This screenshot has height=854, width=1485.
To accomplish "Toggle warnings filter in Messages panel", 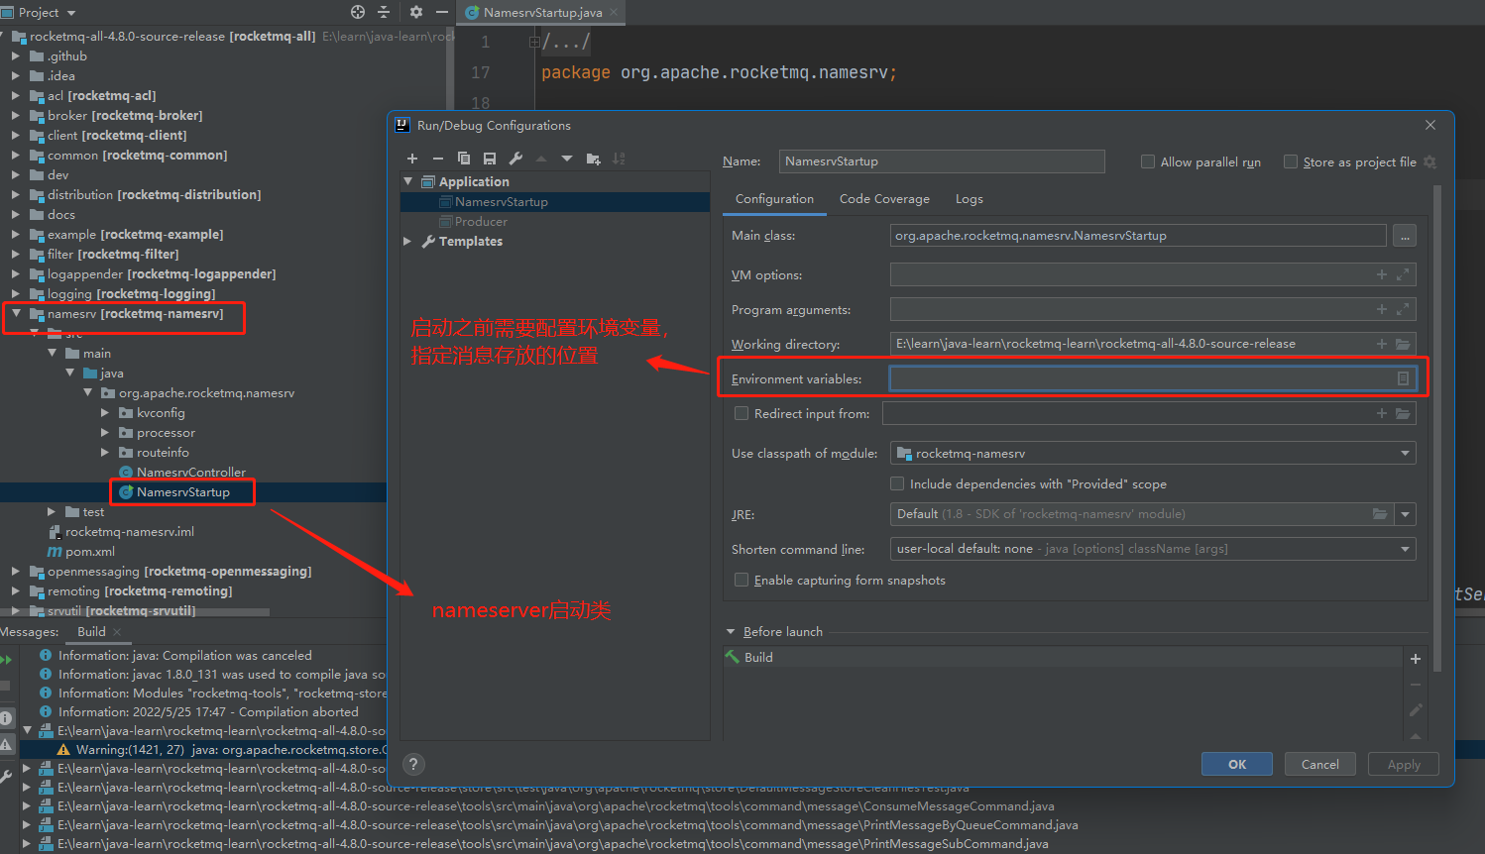I will pos(6,744).
